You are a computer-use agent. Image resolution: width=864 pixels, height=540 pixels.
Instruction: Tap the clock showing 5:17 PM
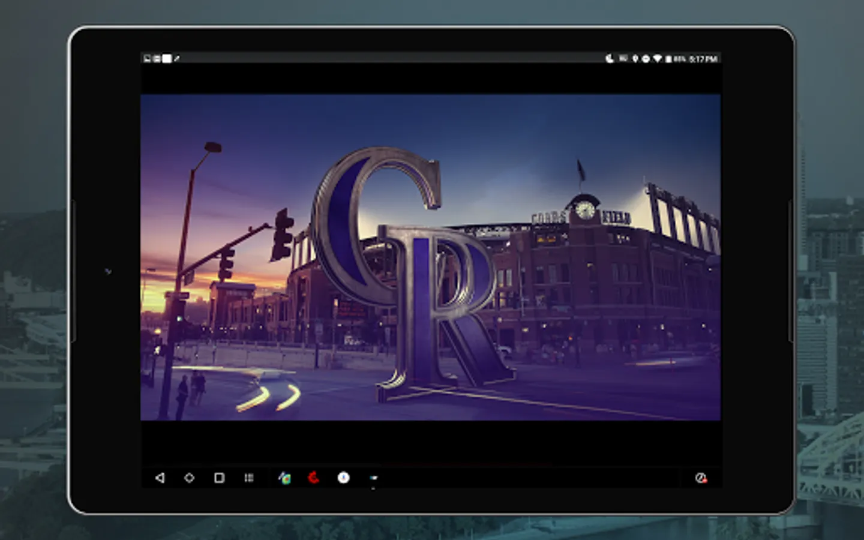click(703, 59)
